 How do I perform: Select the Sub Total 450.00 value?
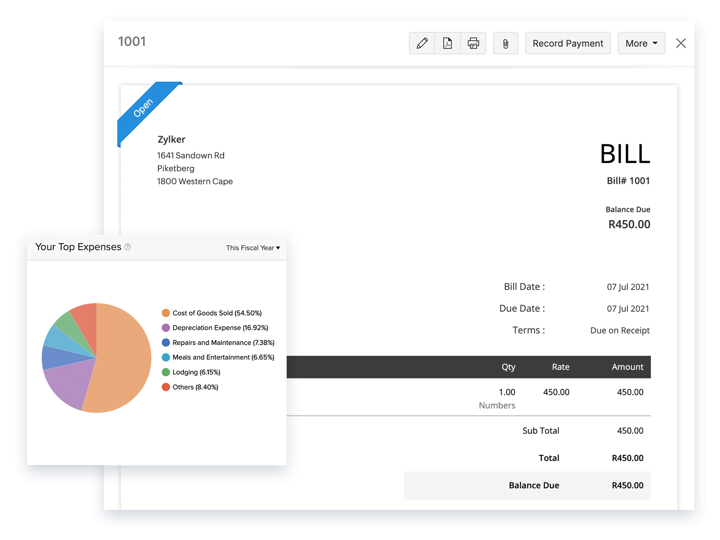tap(630, 431)
